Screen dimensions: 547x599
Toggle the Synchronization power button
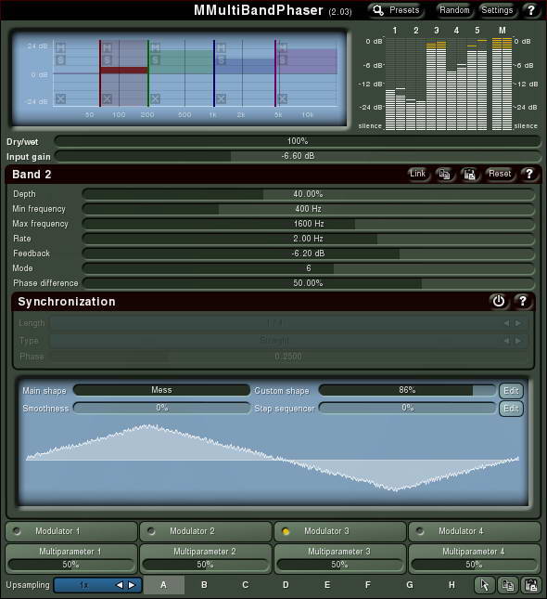point(499,302)
